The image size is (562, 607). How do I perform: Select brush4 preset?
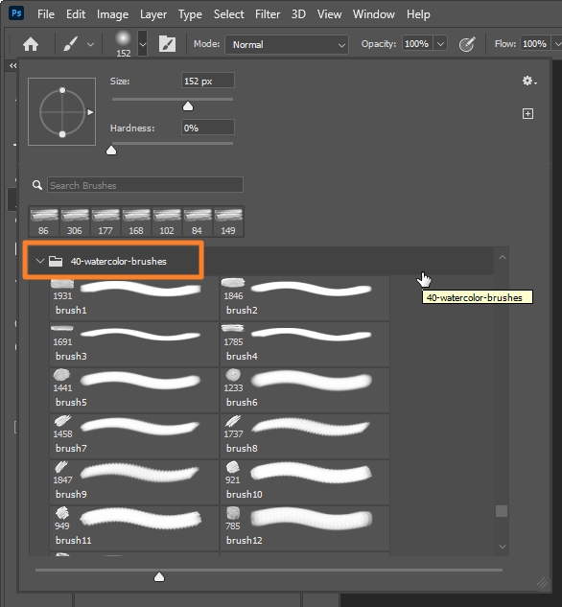tap(305, 344)
